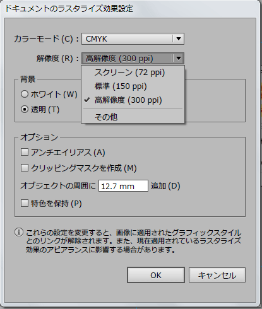Click the 追加 (D) label
Image resolution: width=262 pixels, height=309 pixels.
tap(165, 186)
